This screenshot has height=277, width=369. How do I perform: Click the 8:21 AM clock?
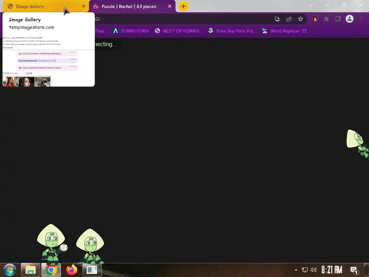point(332,270)
